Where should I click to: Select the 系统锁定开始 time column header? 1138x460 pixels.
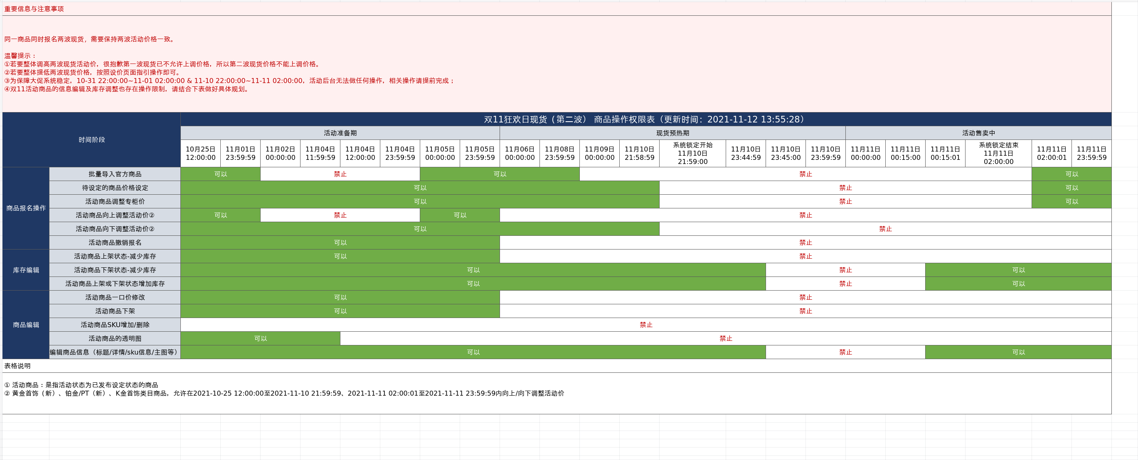click(692, 153)
